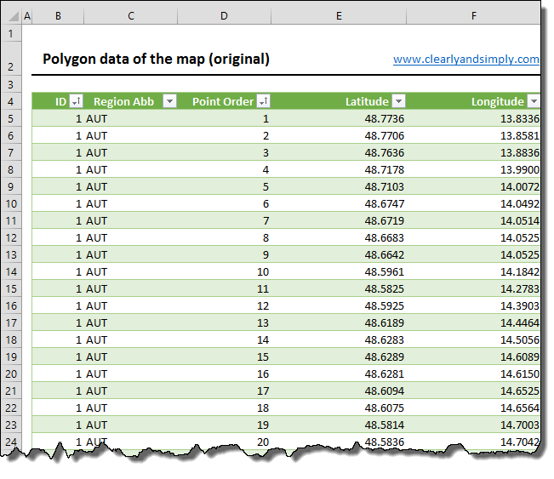Open the Longitude filter dropdown
Screen dimensions: 554x479
tap(534, 101)
